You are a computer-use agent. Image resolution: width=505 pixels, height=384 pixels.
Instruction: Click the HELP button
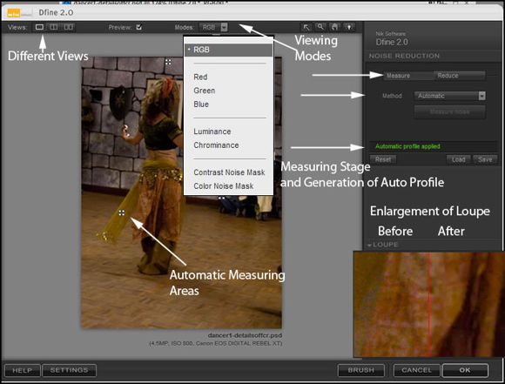click(23, 370)
